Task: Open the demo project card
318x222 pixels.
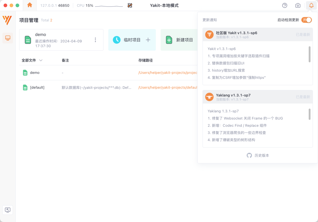Action: click(61, 40)
